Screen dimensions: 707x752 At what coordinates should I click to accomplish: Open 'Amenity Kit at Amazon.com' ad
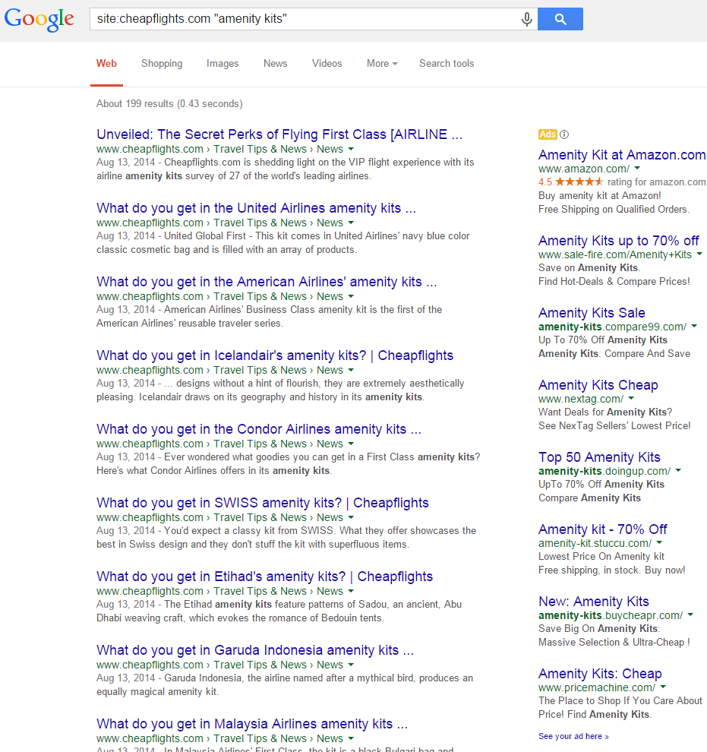click(x=622, y=155)
